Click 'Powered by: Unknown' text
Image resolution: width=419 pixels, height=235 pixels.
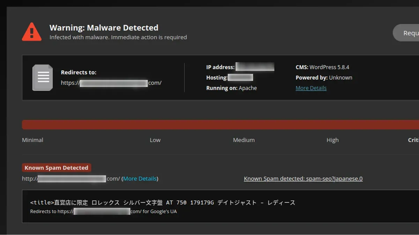tap(324, 78)
